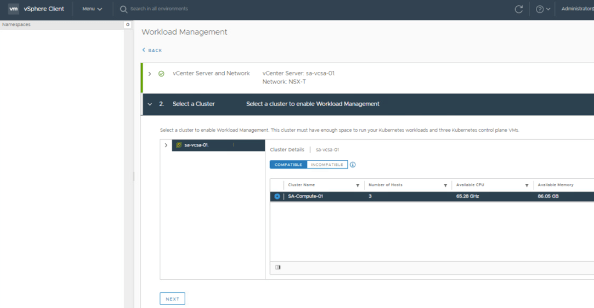Switch to the Incompatible clusters view
The height and width of the screenshot is (308, 594).
(x=327, y=165)
